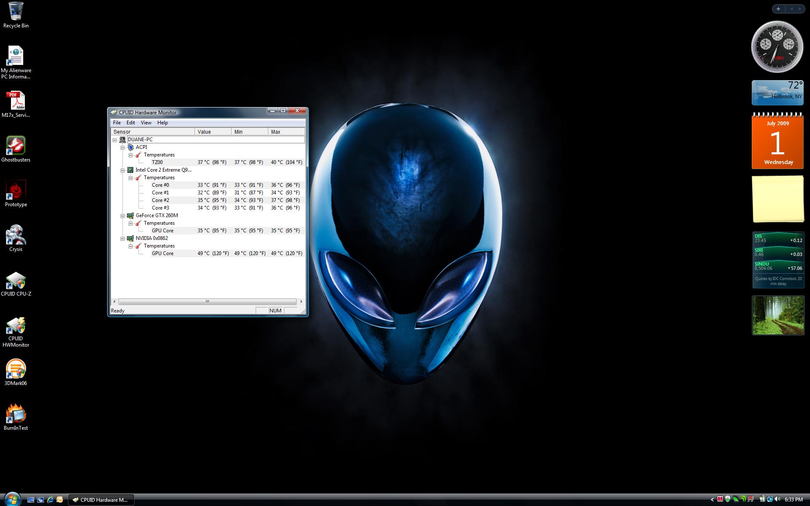Click the Sensor column header
Viewport: 810px width, 506px height.
152,132
